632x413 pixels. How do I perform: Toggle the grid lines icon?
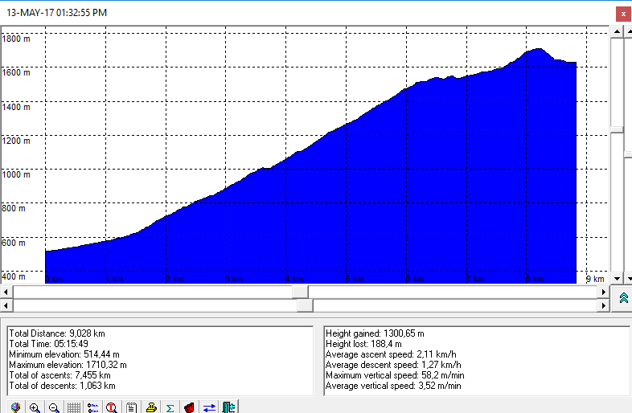(x=73, y=407)
